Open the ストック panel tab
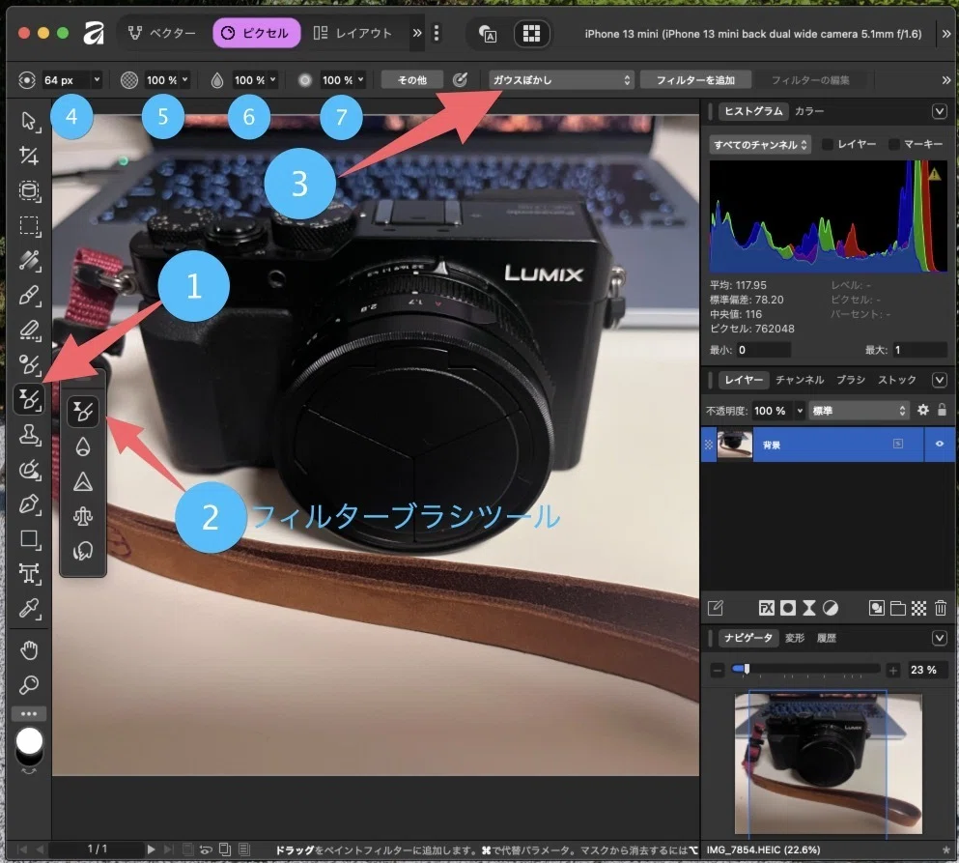959x863 pixels. pos(897,380)
